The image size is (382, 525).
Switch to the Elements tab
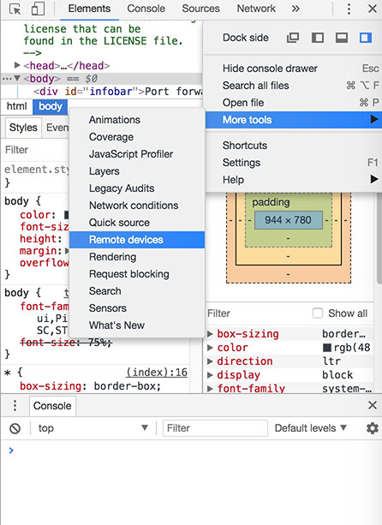tap(89, 9)
